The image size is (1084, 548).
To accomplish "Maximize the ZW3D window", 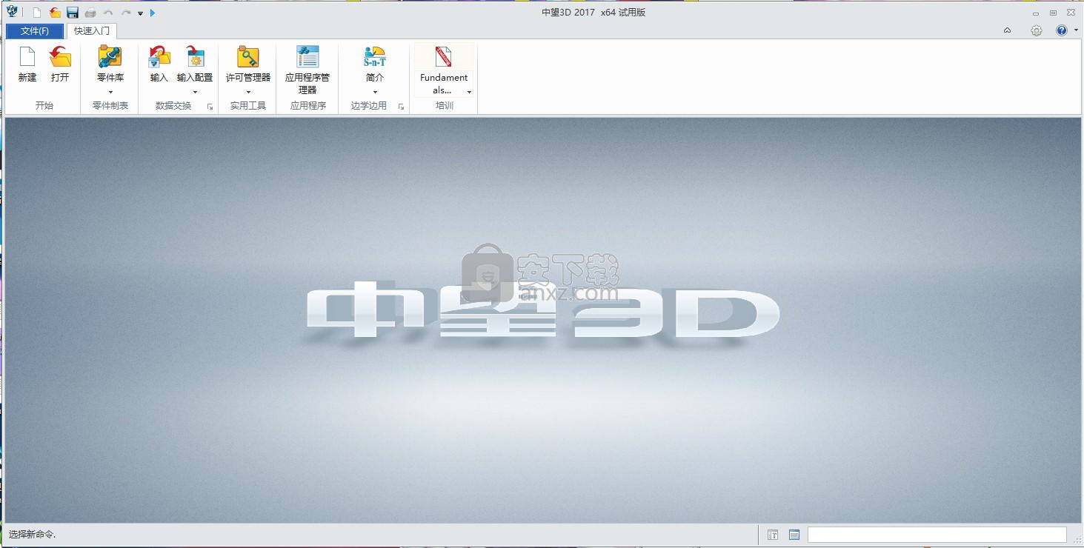I will click(x=1053, y=13).
